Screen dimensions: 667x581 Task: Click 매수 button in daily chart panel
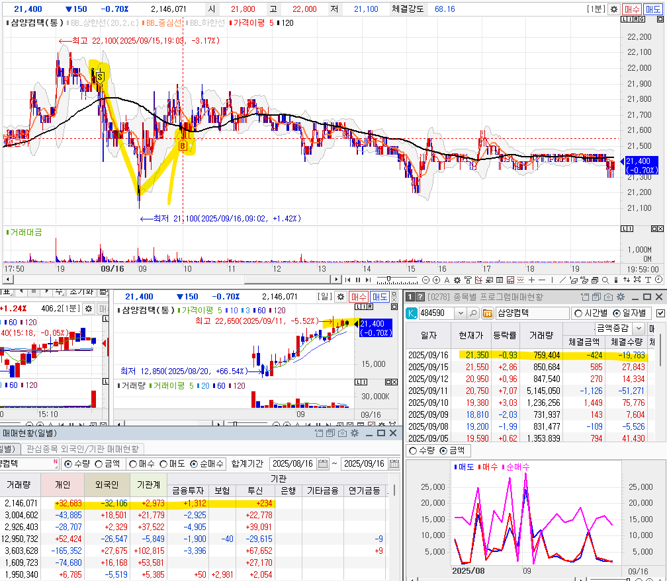point(358,297)
